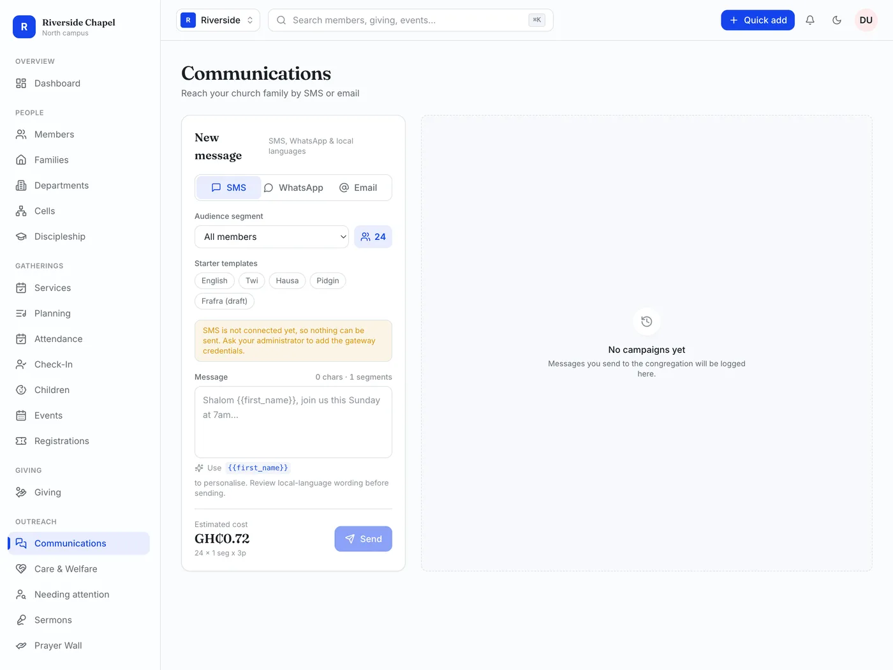Image resolution: width=893 pixels, height=670 pixels.
Task: Click the Discipleship graduation cap icon
Action: [x=21, y=237]
